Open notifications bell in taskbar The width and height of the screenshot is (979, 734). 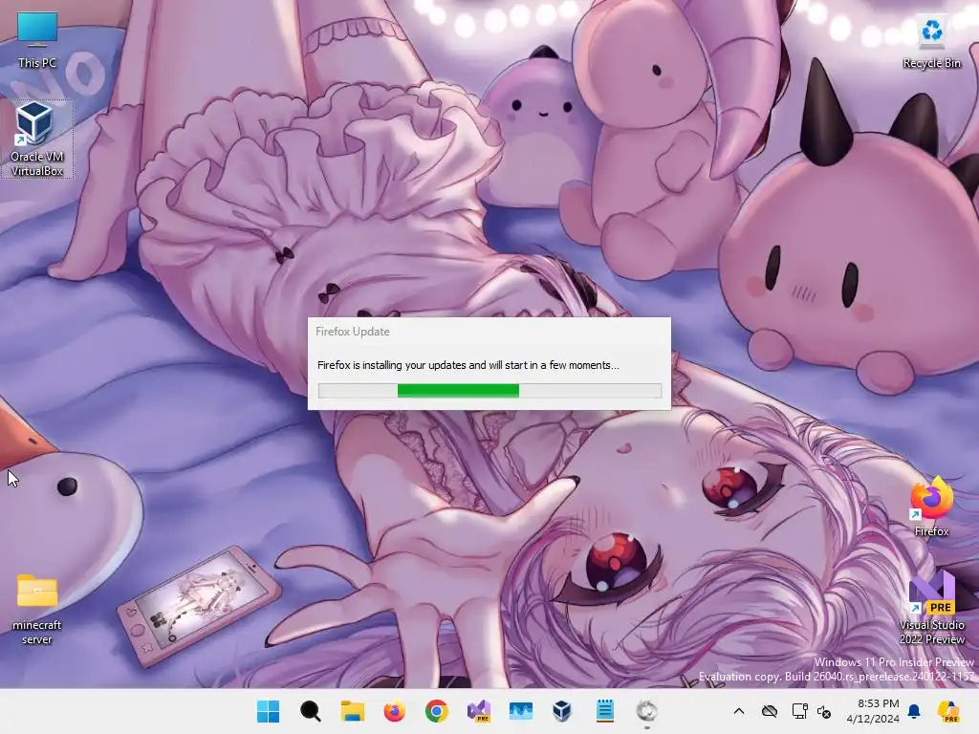(914, 711)
